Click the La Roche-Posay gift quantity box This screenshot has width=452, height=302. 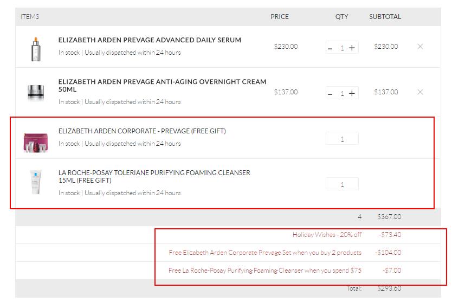tap(342, 184)
